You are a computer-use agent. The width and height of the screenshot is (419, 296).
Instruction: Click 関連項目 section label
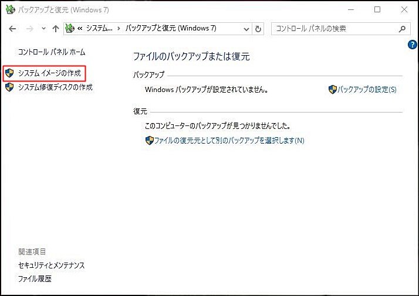click(32, 251)
